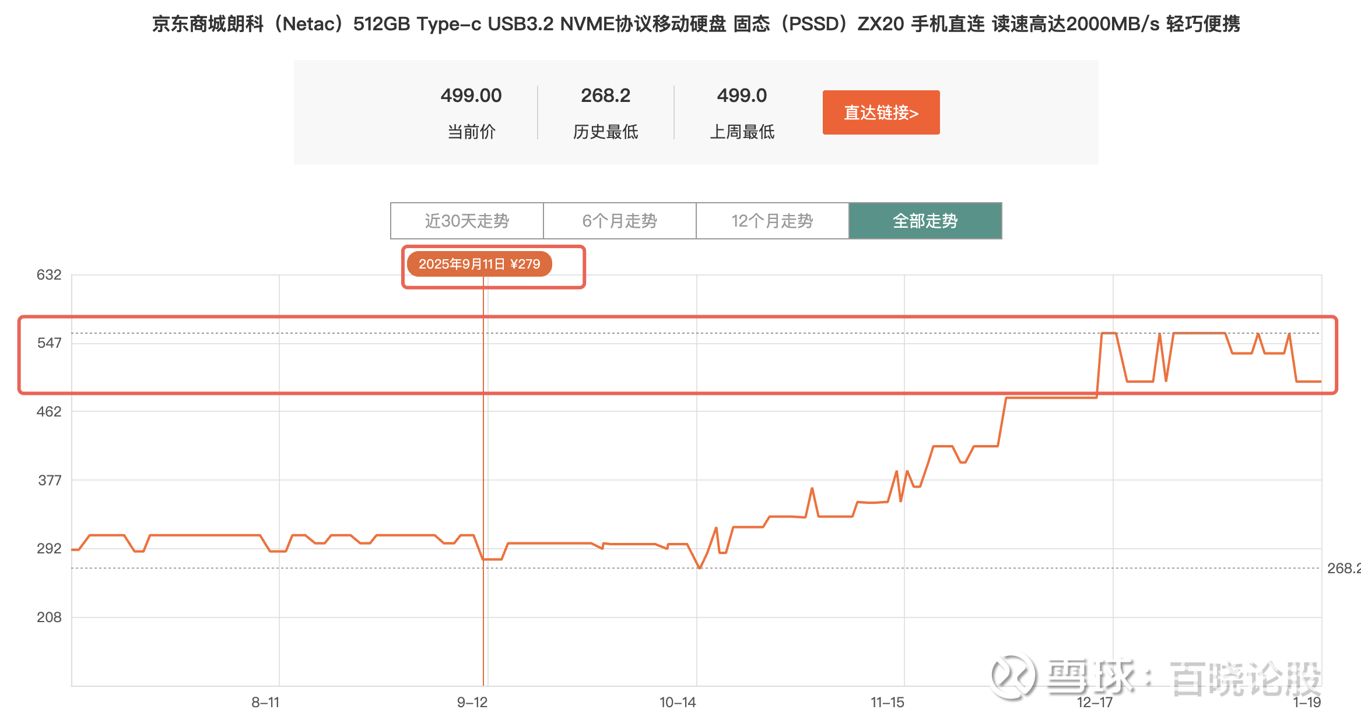This screenshot has width=1361, height=720.
Task: Click the 当前价 label
Action: (471, 132)
